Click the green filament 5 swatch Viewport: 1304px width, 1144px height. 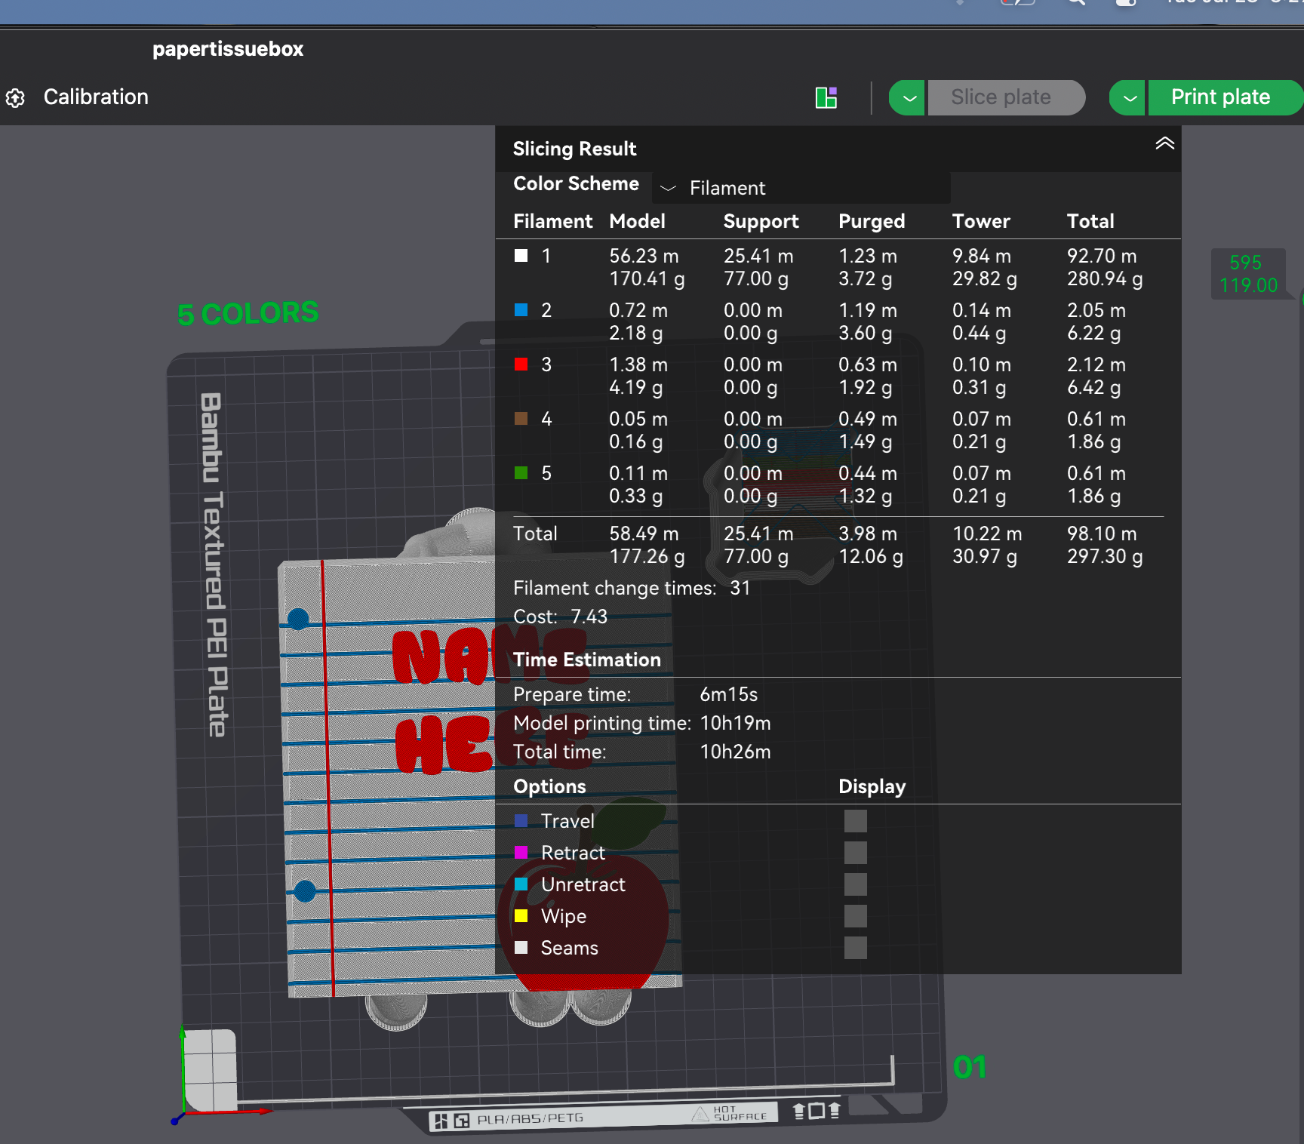(521, 473)
